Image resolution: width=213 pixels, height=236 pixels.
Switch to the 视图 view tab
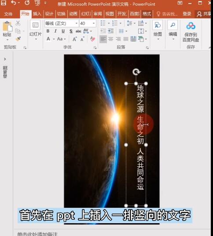[110, 14]
